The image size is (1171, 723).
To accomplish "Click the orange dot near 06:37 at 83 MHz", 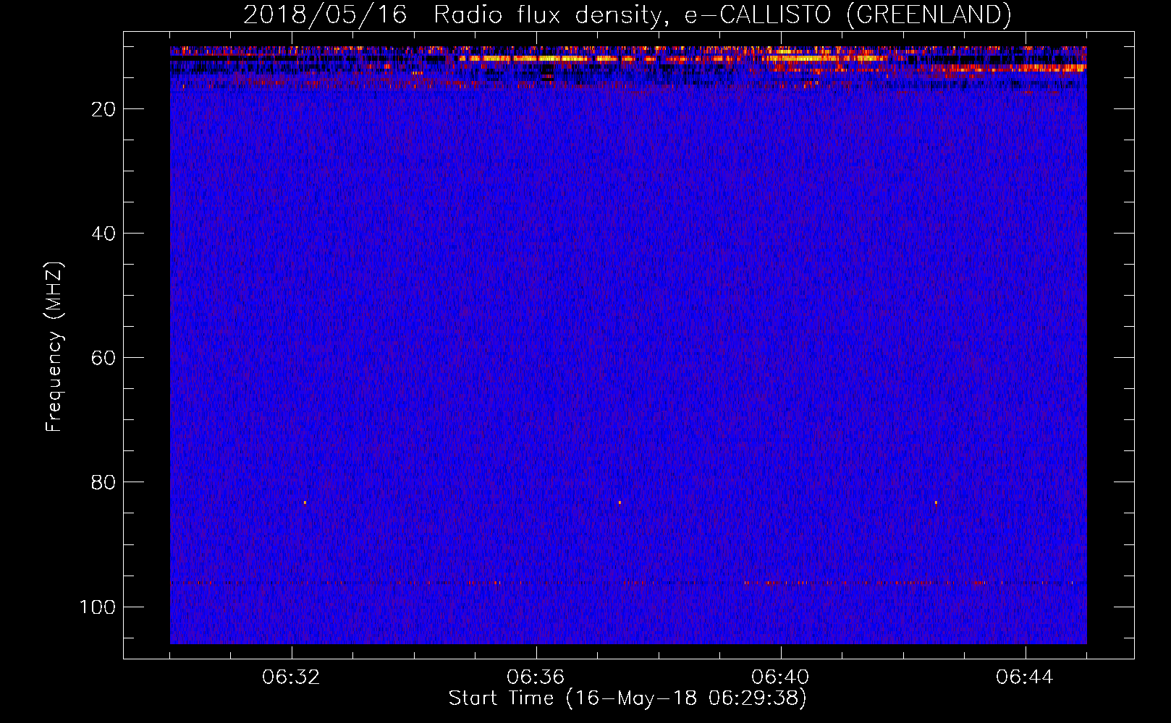I will (x=620, y=502).
